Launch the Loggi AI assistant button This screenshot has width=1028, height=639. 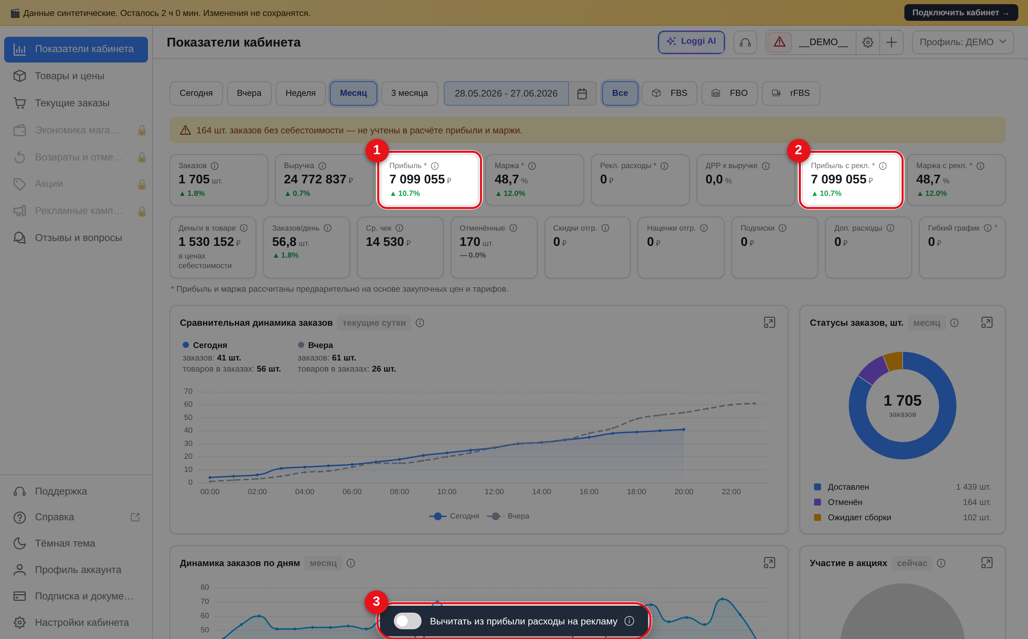coord(691,41)
